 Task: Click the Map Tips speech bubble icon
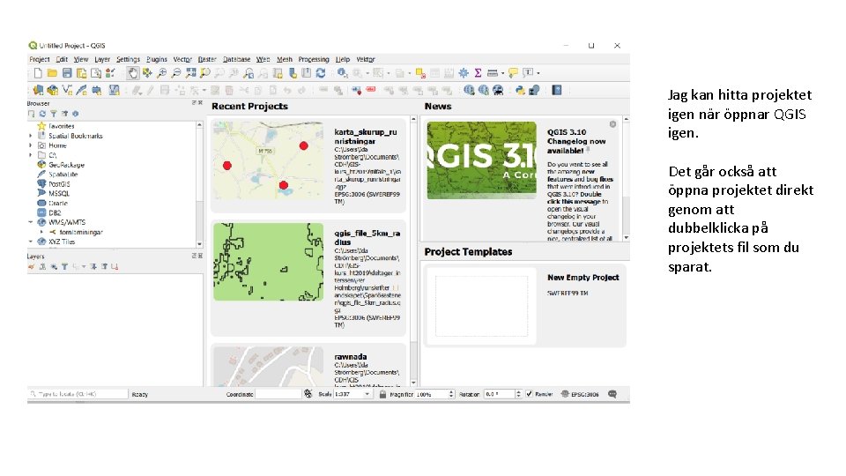point(513,73)
